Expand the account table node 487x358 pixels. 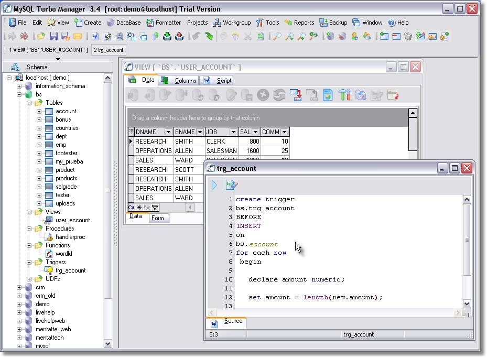click(39, 111)
